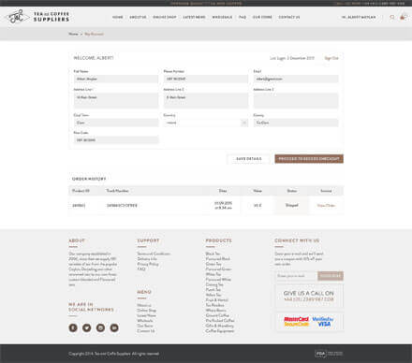Open the Facebook social network icon
Screen dimensions: 412x363
pos(73,327)
